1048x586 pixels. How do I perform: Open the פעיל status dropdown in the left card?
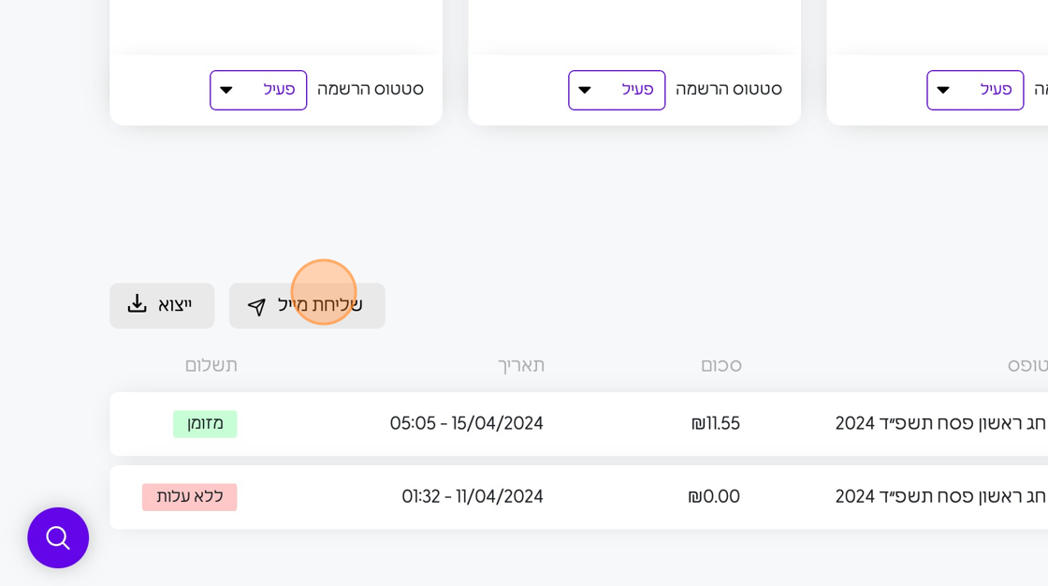[x=258, y=90]
